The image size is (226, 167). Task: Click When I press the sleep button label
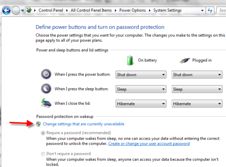pos(81,89)
